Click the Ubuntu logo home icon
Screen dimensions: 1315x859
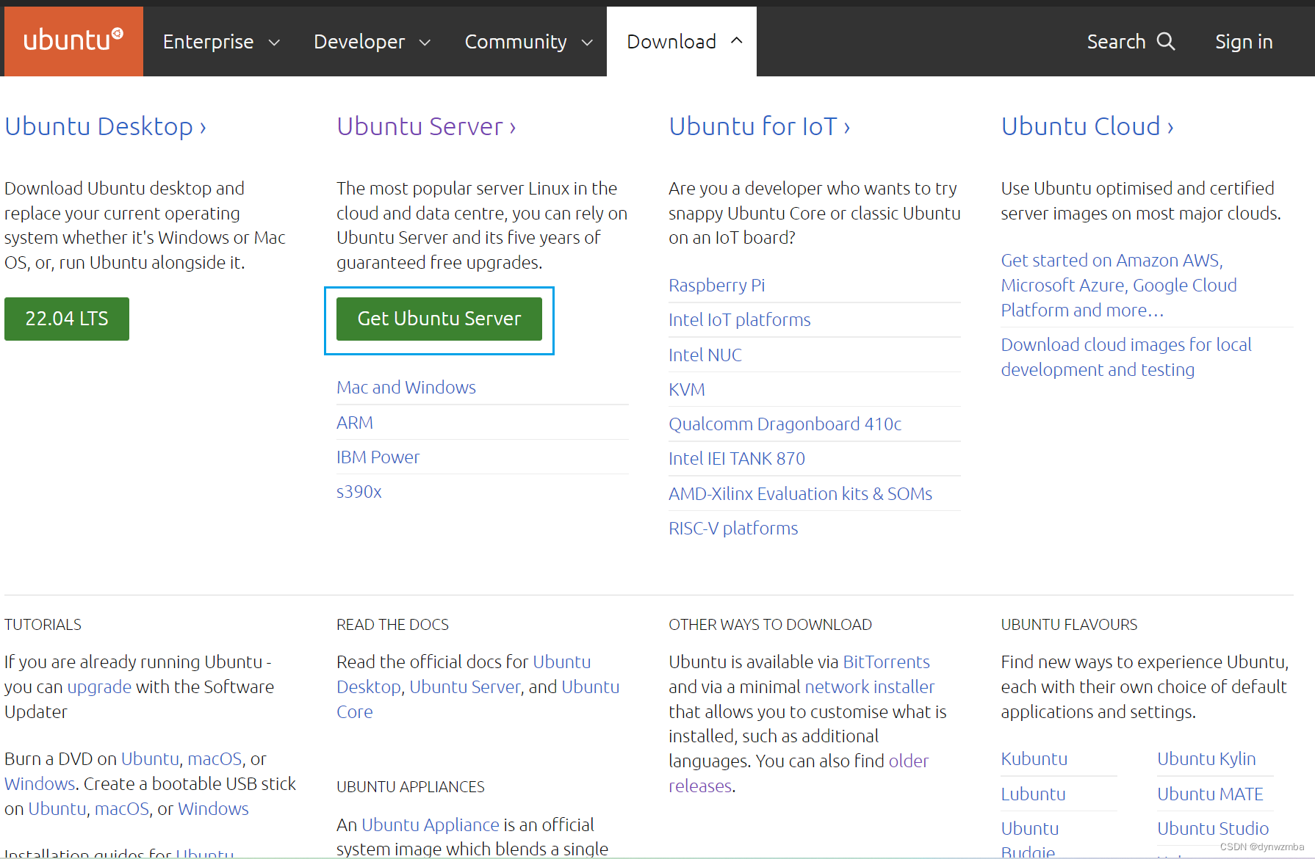coord(73,41)
